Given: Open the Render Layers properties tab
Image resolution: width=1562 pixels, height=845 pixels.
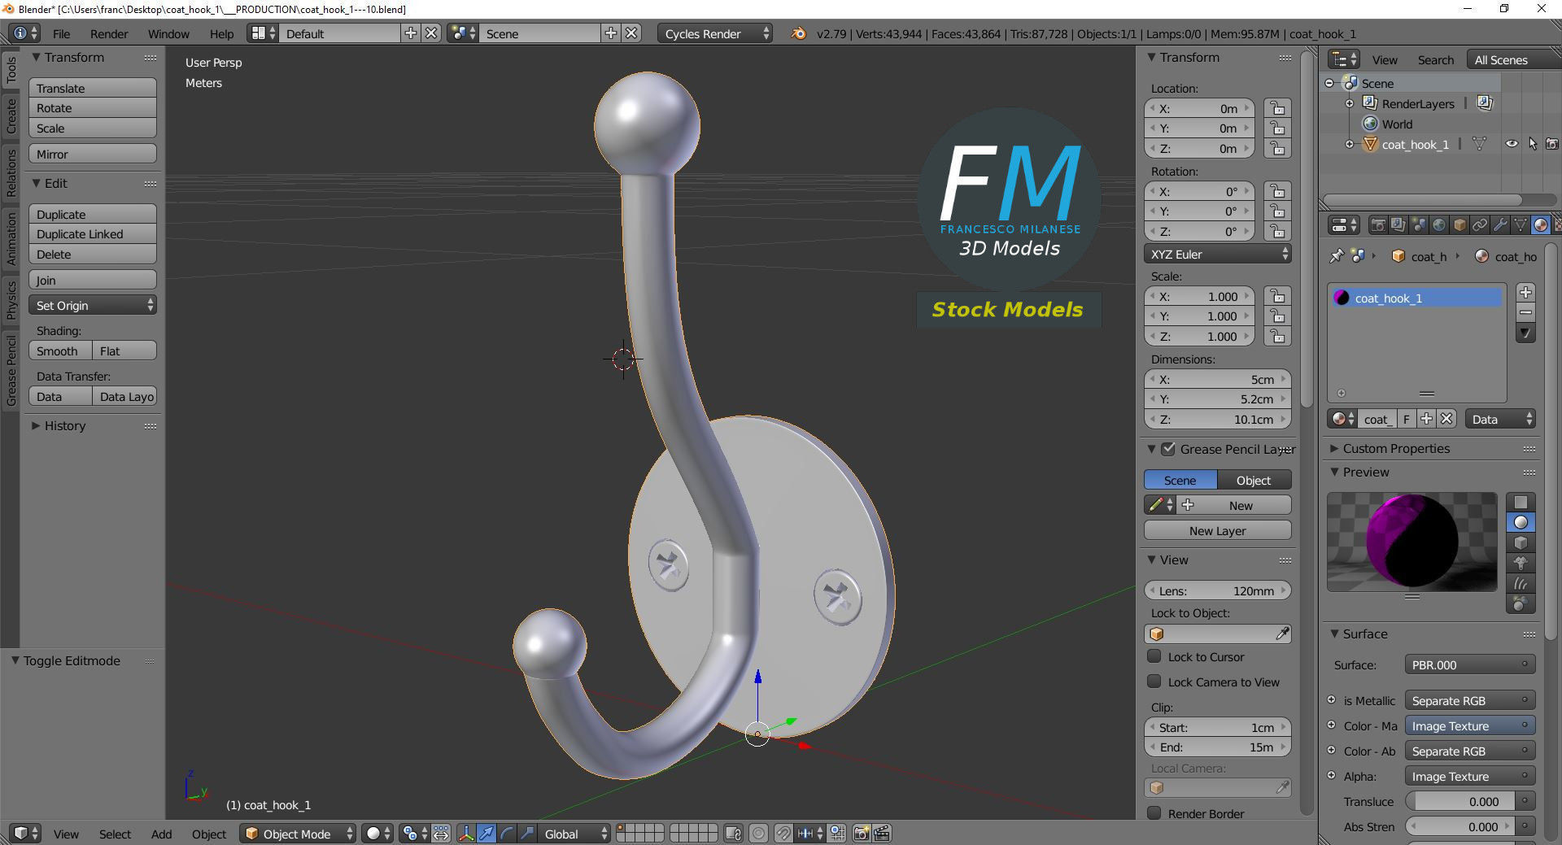Looking at the screenshot, I should pos(1398,225).
